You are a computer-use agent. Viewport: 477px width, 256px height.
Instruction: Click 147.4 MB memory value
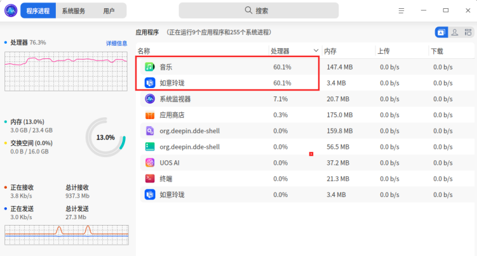340,67
